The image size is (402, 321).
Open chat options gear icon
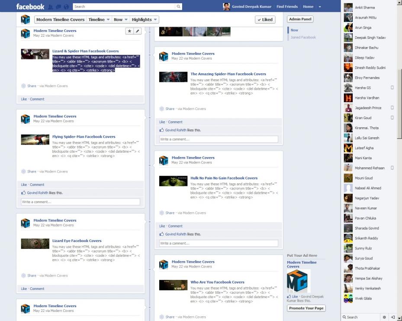(384, 317)
